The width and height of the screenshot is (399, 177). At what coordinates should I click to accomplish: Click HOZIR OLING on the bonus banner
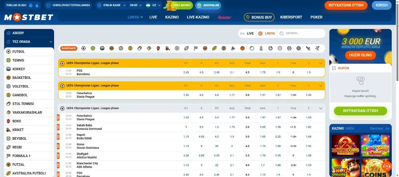pos(360,55)
